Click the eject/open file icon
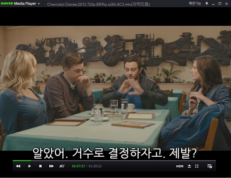This screenshot has width=231, height=178. pyautogui.click(x=189, y=166)
